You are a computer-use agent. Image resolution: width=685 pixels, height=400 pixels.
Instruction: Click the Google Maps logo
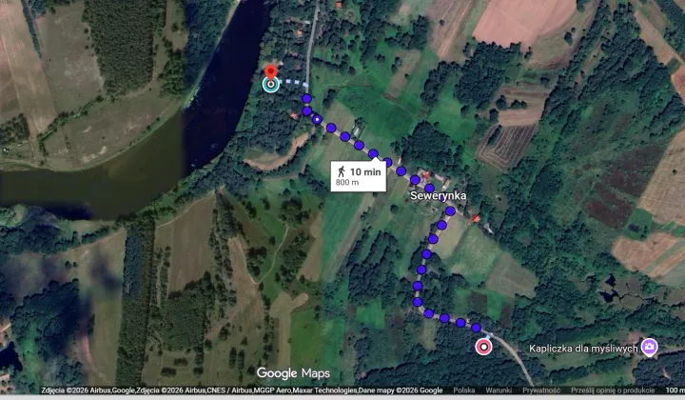[x=293, y=373]
